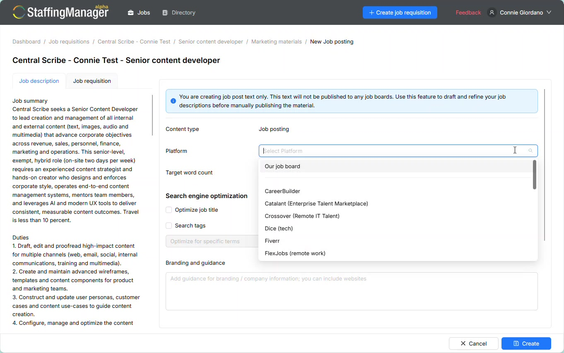Cancel the new job posting
This screenshot has width=564, height=353.
[473, 343]
